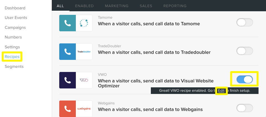Enable the Tradedoubler recipe toggle
Screen dimensions: 266x117
coord(245,51)
